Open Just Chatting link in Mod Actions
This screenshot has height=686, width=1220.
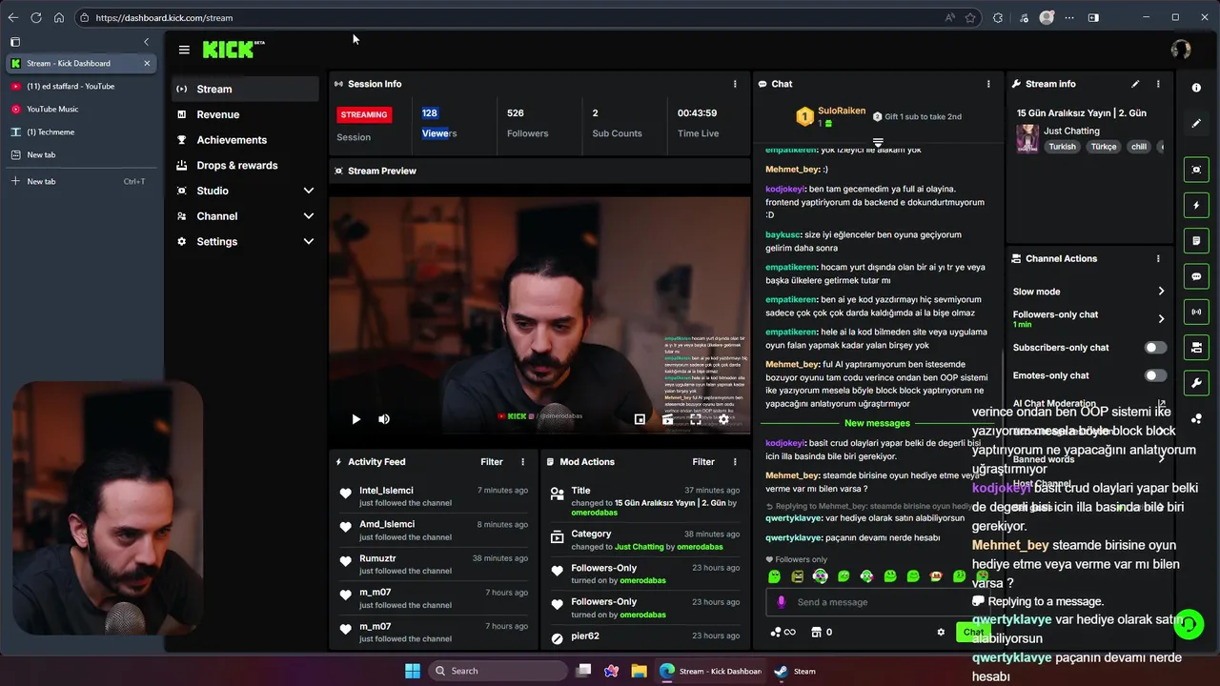click(639, 547)
